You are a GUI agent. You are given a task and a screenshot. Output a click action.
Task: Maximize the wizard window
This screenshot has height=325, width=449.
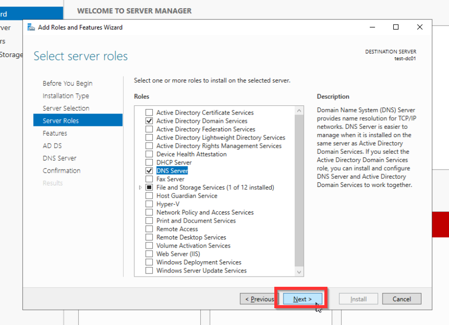[x=396, y=27]
